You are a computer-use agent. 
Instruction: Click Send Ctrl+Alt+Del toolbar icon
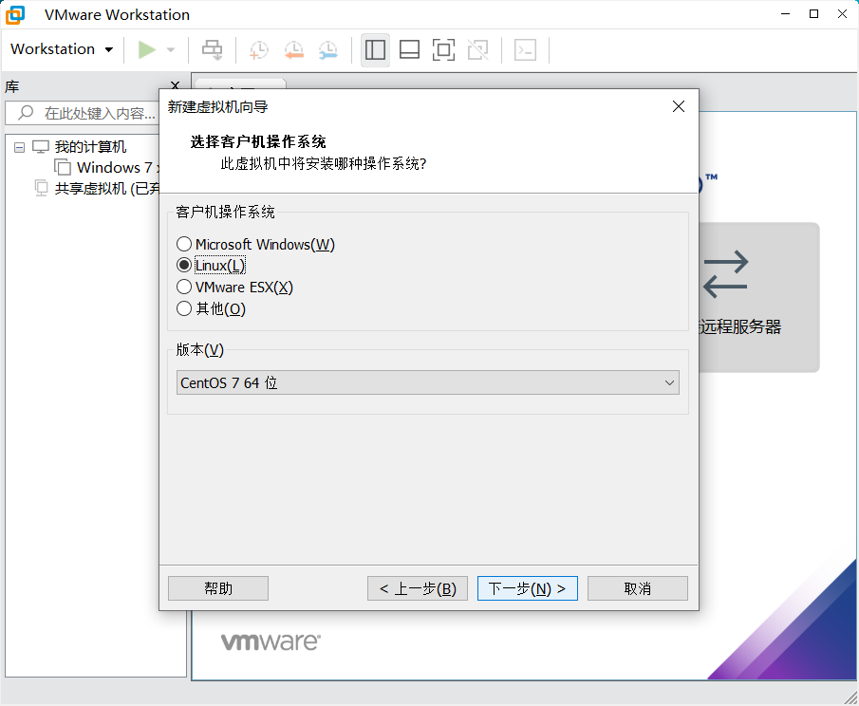click(x=213, y=50)
